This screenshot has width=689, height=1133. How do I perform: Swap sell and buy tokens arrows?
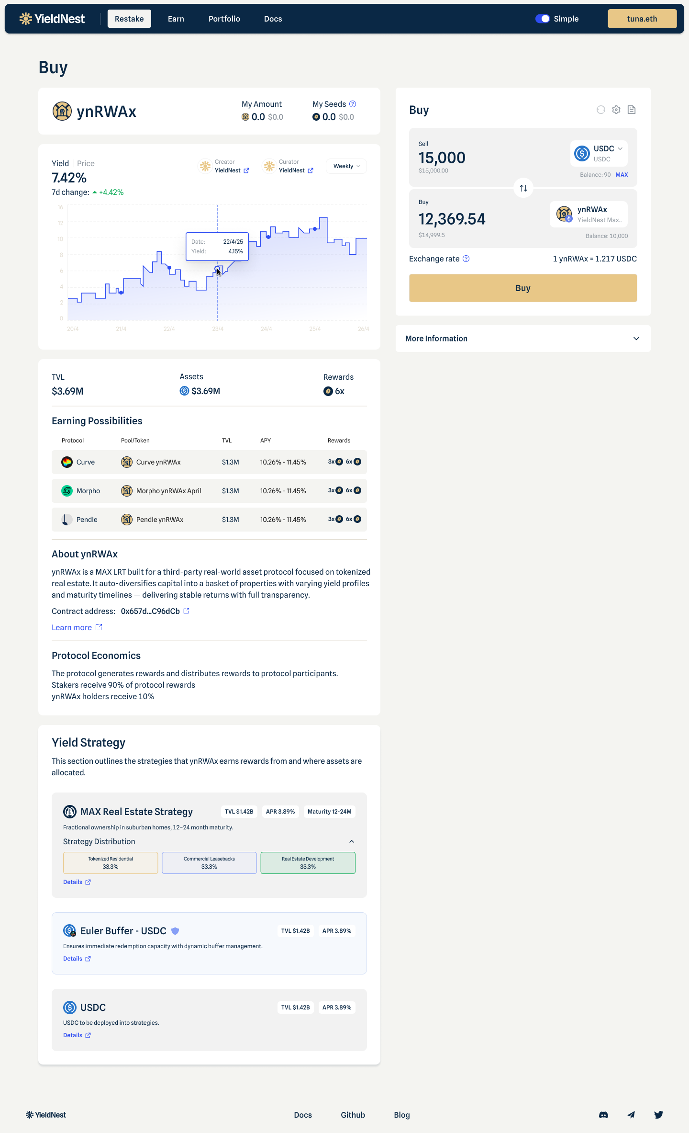[x=523, y=188]
